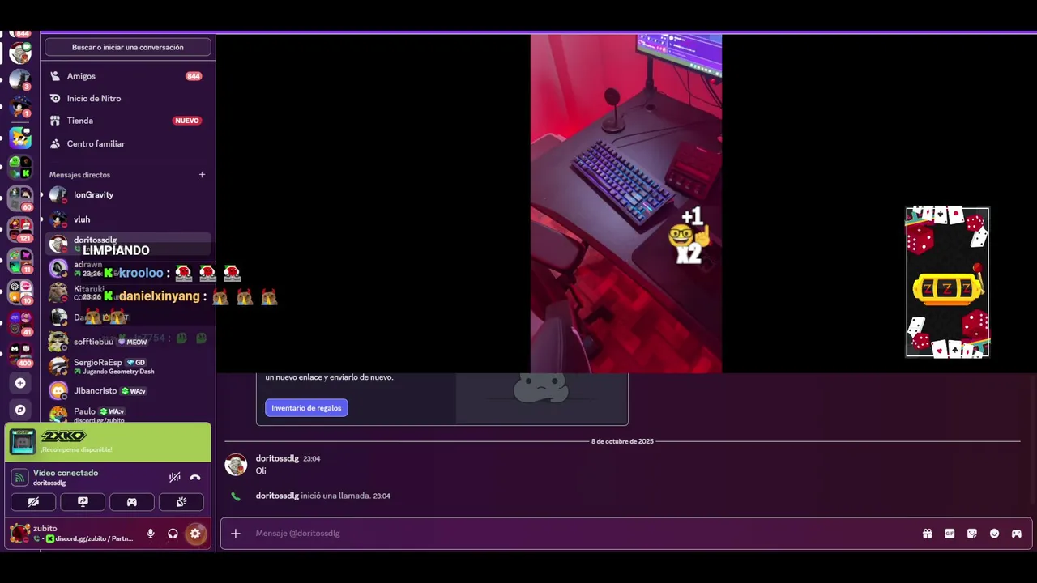The image size is (1037, 583).
Task: Open top server with video badge
Action: [x=20, y=52]
